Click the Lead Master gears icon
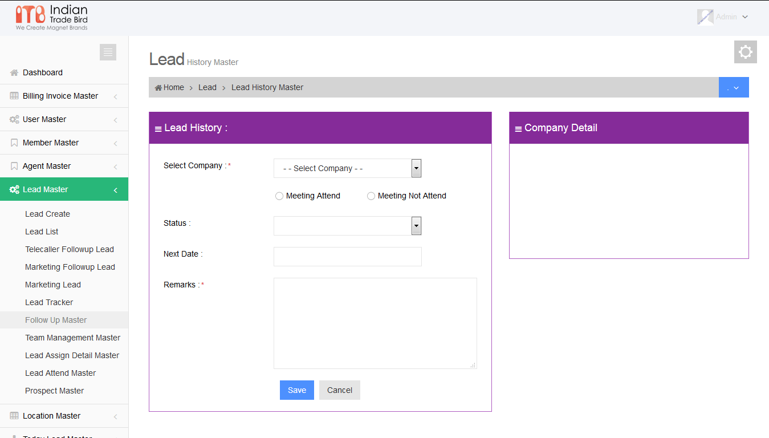 click(14, 189)
